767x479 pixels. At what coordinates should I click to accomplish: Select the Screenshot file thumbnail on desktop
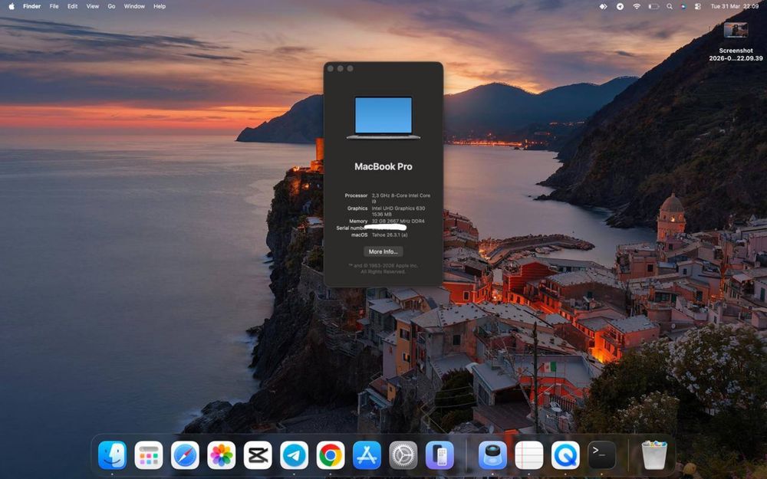click(736, 30)
